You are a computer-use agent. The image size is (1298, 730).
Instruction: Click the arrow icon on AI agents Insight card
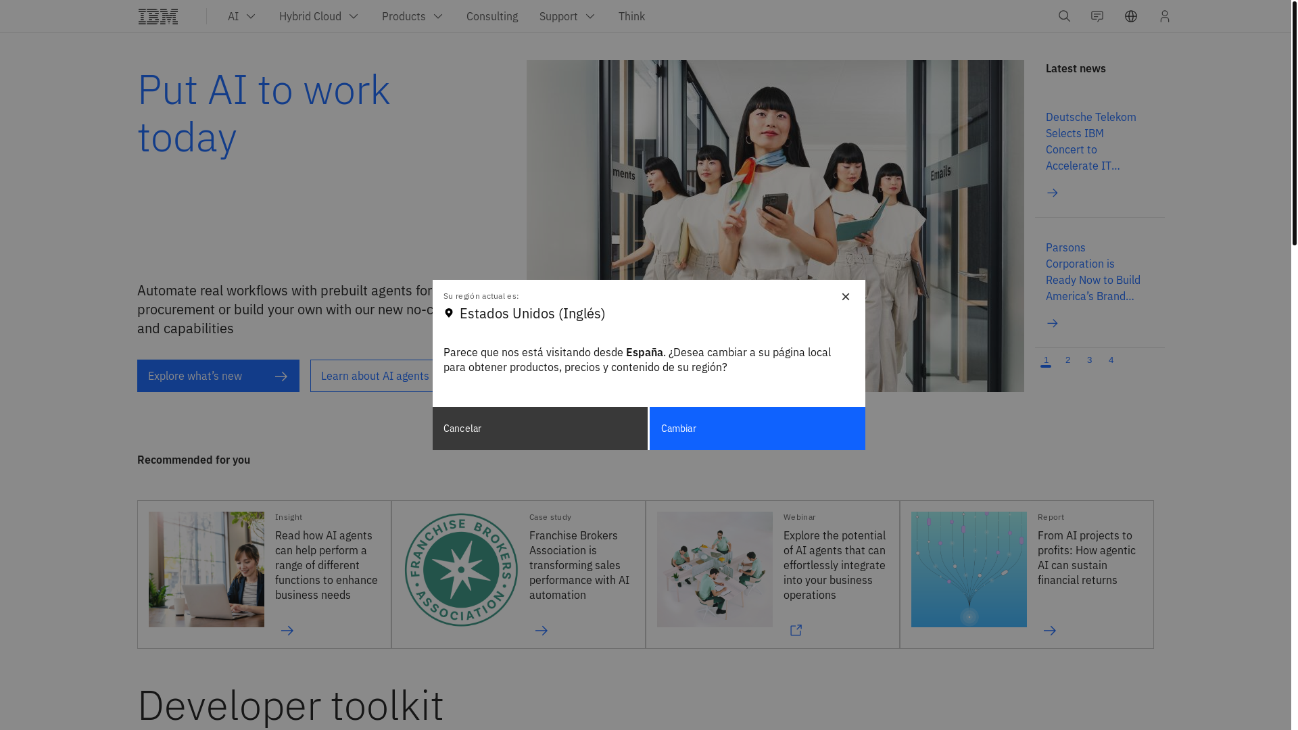pos(287,631)
